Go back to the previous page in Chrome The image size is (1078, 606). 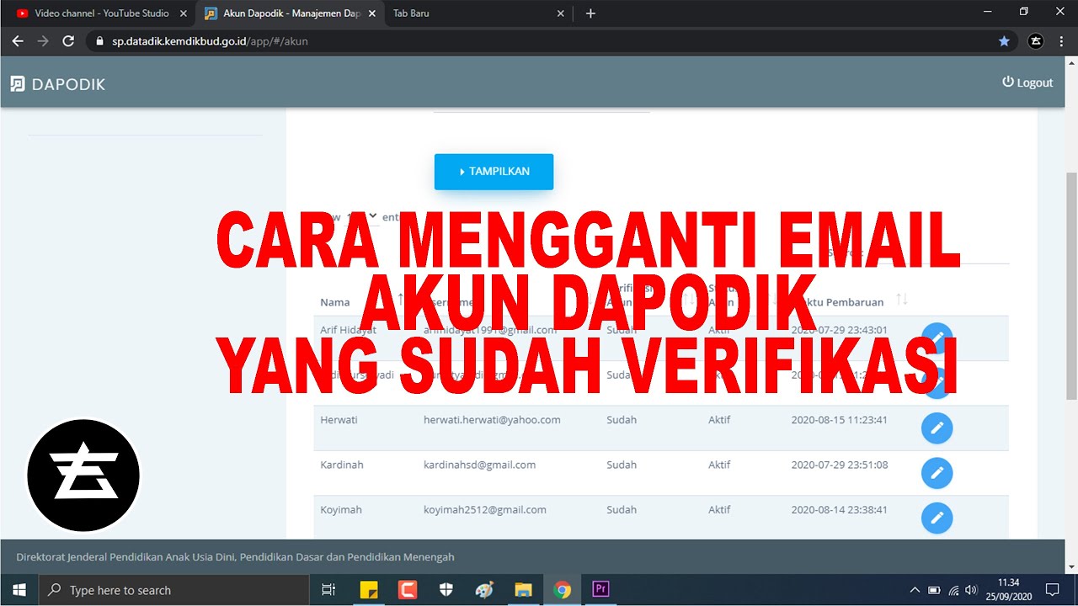tap(18, 40)
